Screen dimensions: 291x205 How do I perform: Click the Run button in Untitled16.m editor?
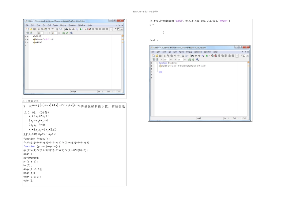81,29
